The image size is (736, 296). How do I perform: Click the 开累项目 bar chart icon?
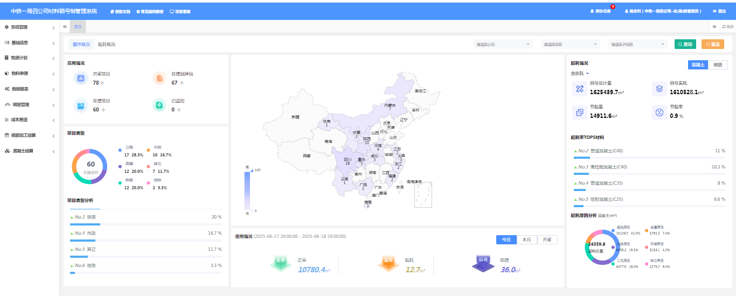tap(81, 78)
